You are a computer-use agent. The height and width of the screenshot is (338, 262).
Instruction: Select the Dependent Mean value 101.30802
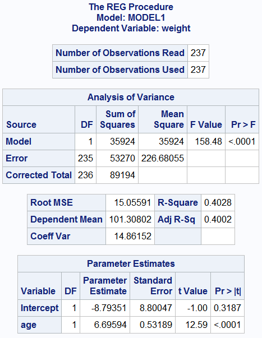tap(130, 219)
